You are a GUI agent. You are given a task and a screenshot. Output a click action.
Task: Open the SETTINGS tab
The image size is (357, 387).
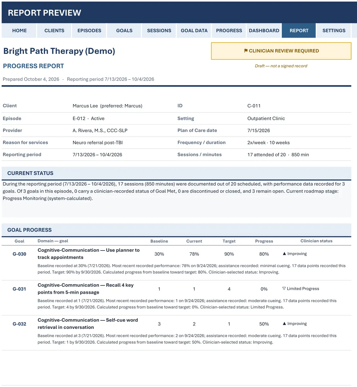pos(334,31)
